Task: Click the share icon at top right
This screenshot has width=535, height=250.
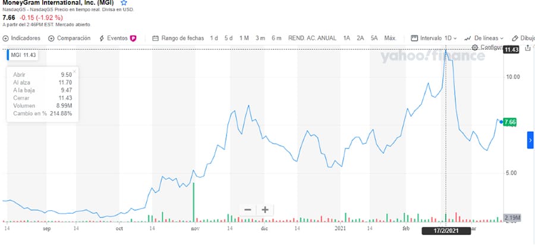Action: (528, 48)
